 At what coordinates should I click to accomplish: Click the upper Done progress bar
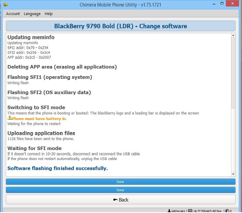pyautogui.click(x=120, y=182)
